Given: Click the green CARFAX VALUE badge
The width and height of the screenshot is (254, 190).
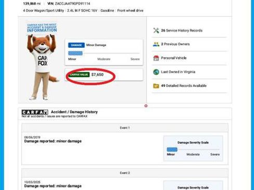Looking at the screenshot, I should 79,75.
